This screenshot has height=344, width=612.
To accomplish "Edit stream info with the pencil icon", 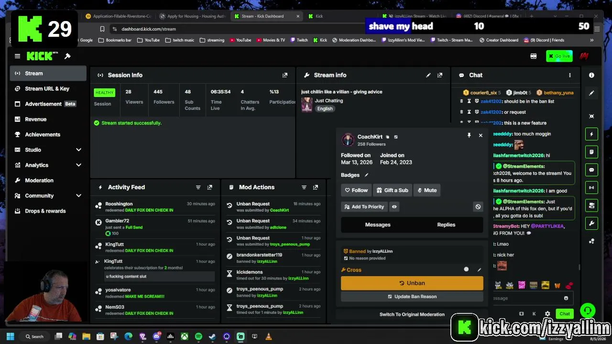I will click(428, 75).
